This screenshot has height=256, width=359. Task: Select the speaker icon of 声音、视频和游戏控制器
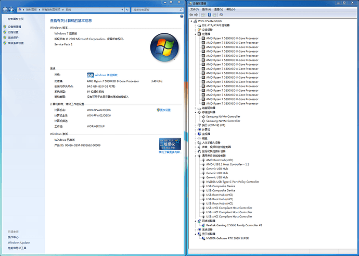(x=199, y=147)
